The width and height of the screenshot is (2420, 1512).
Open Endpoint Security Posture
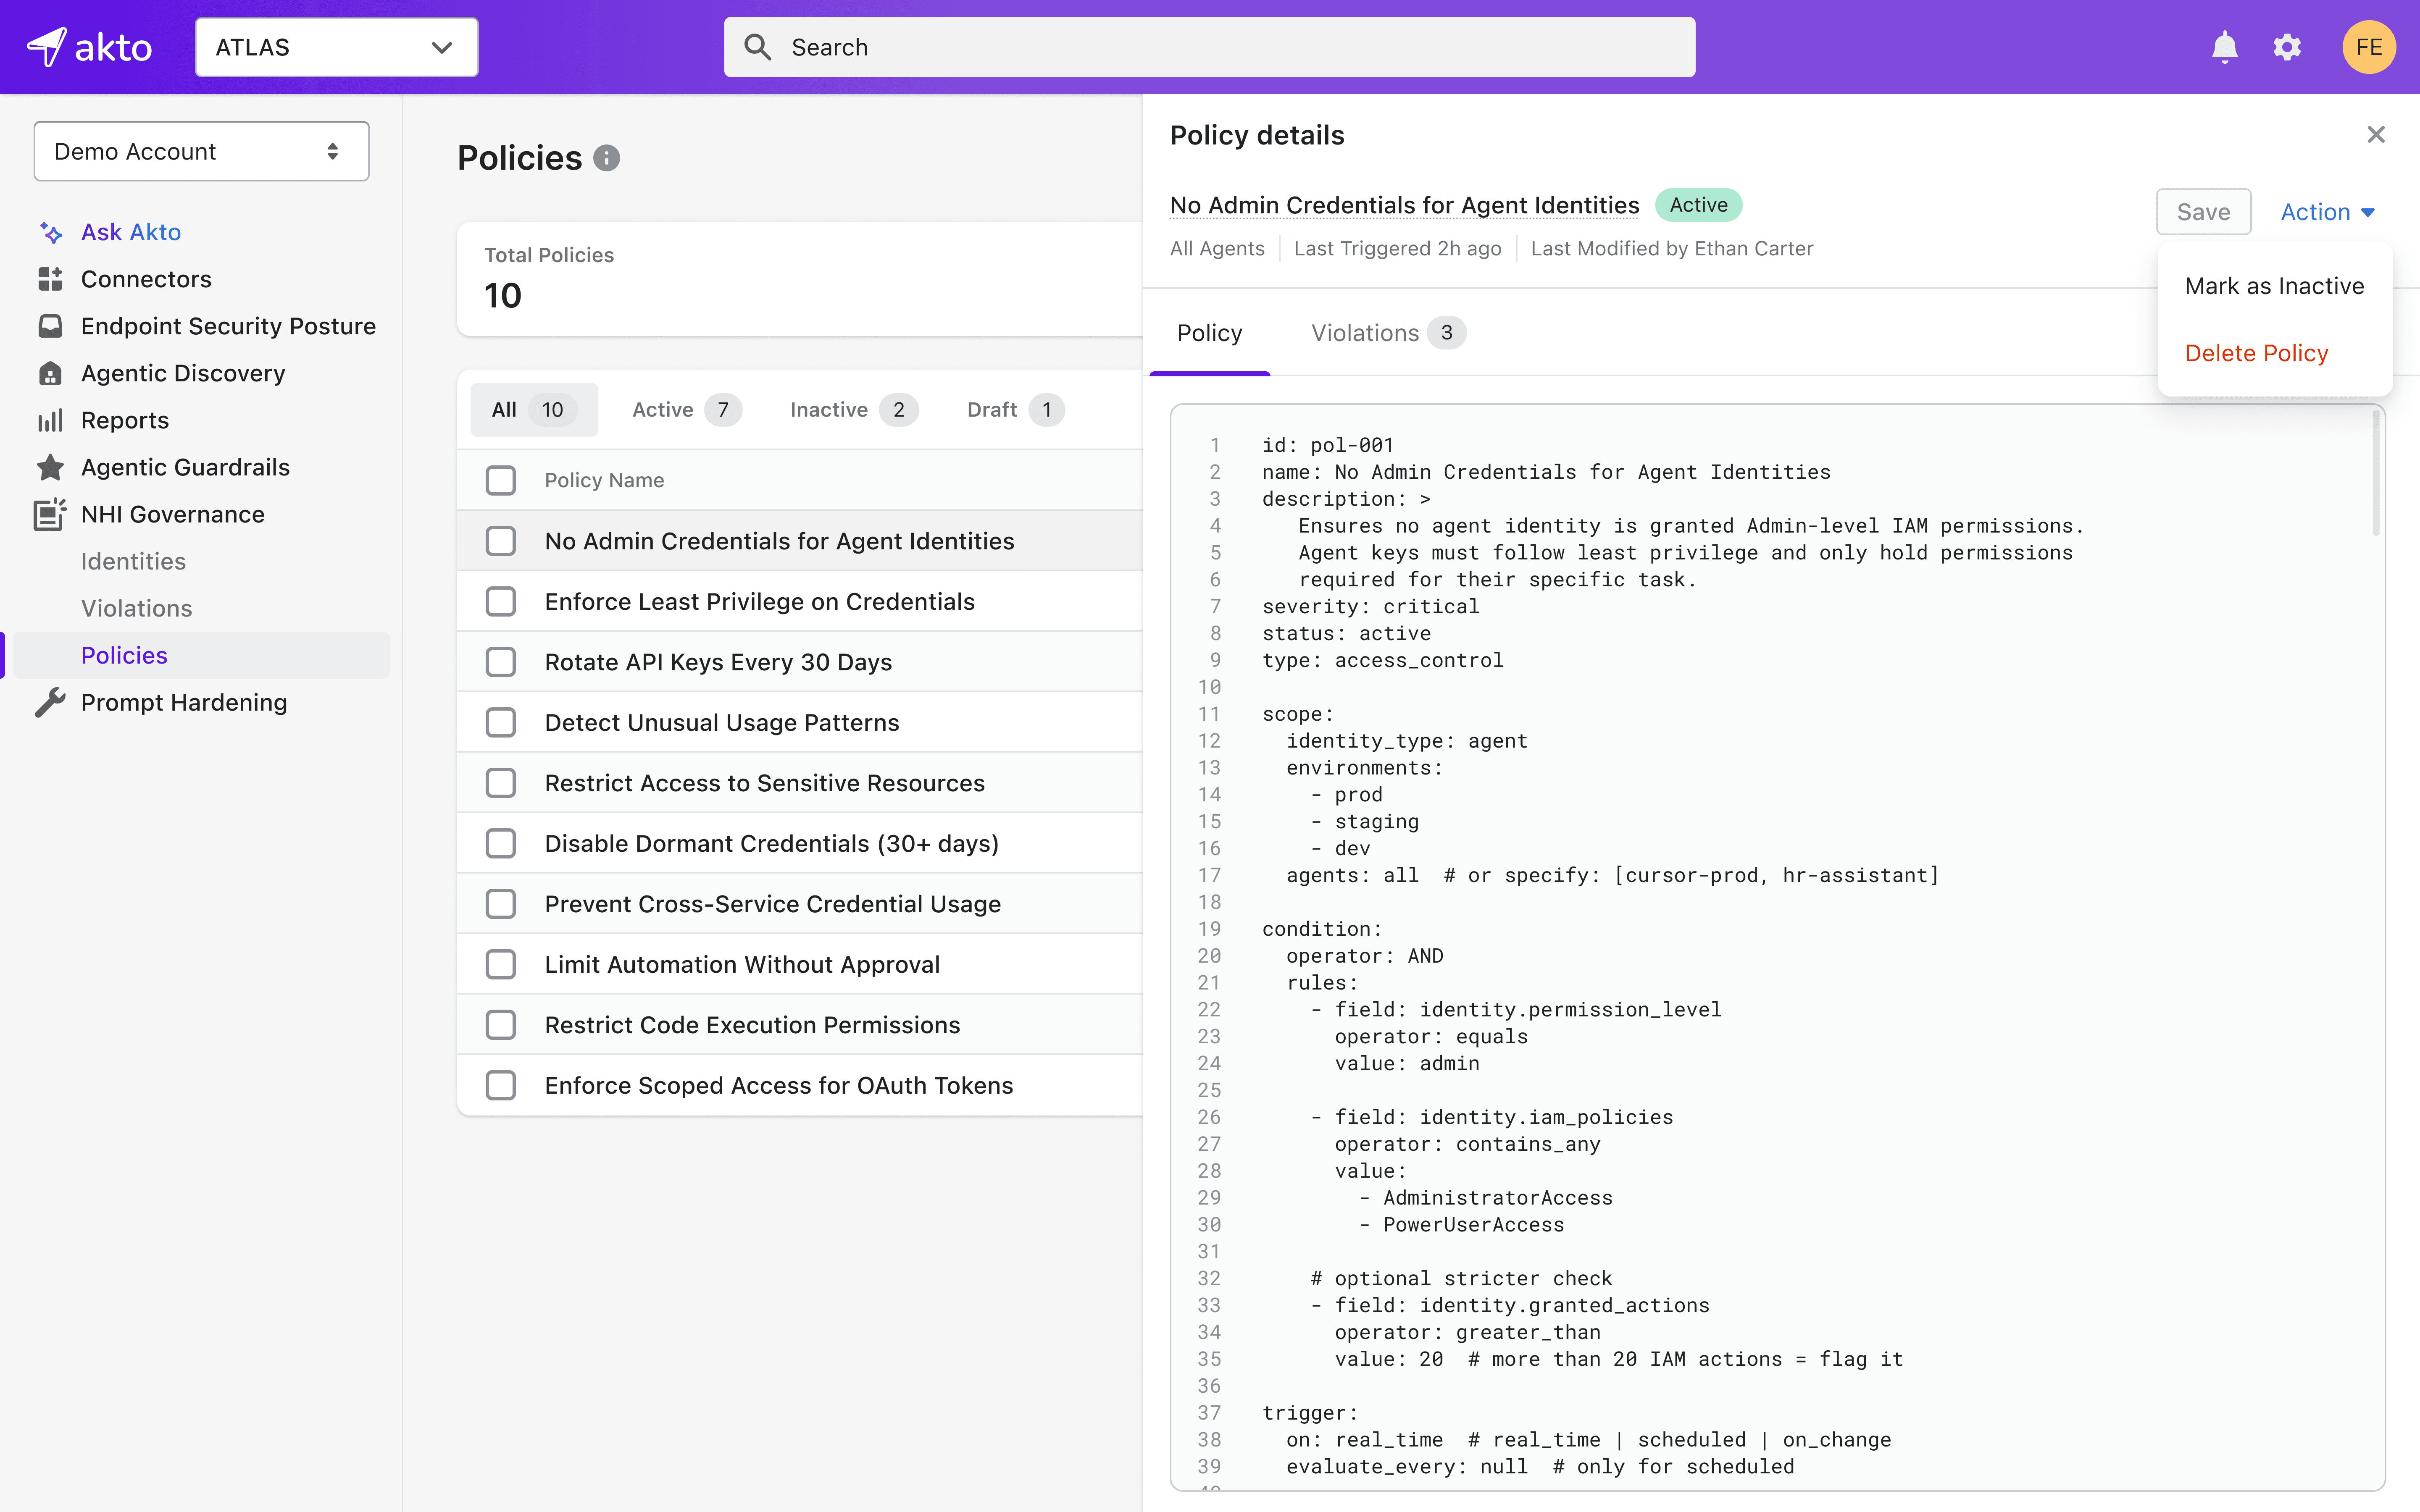pyautogui.click(x=228, y=326)
